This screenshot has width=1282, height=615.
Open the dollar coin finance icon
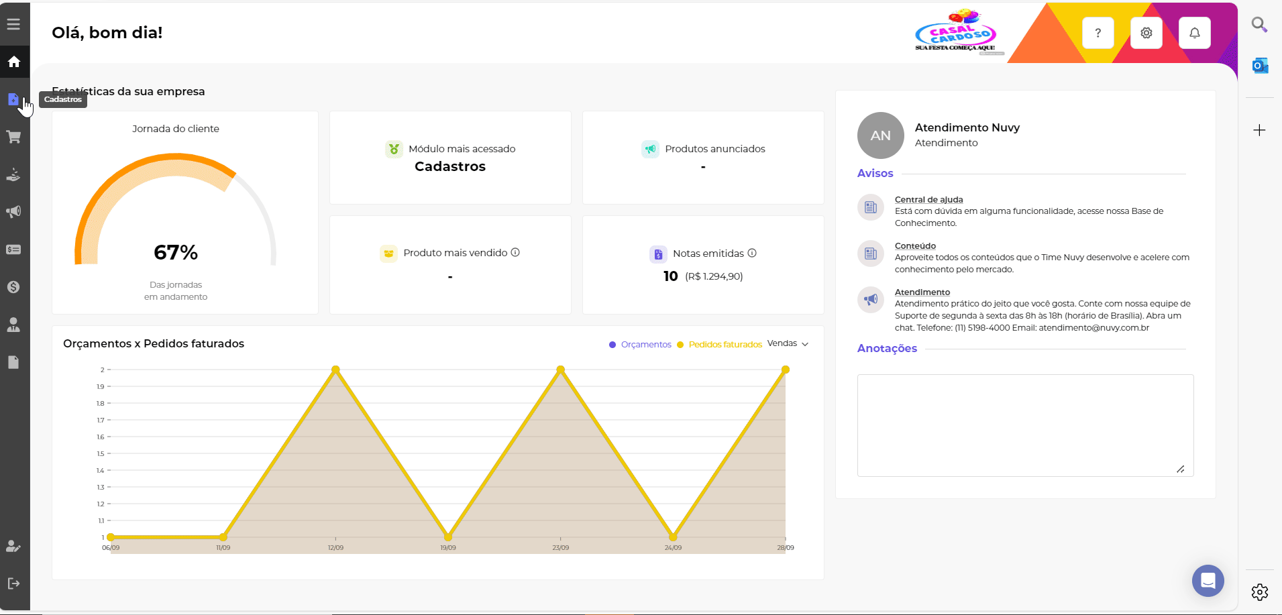click(13, 287)
